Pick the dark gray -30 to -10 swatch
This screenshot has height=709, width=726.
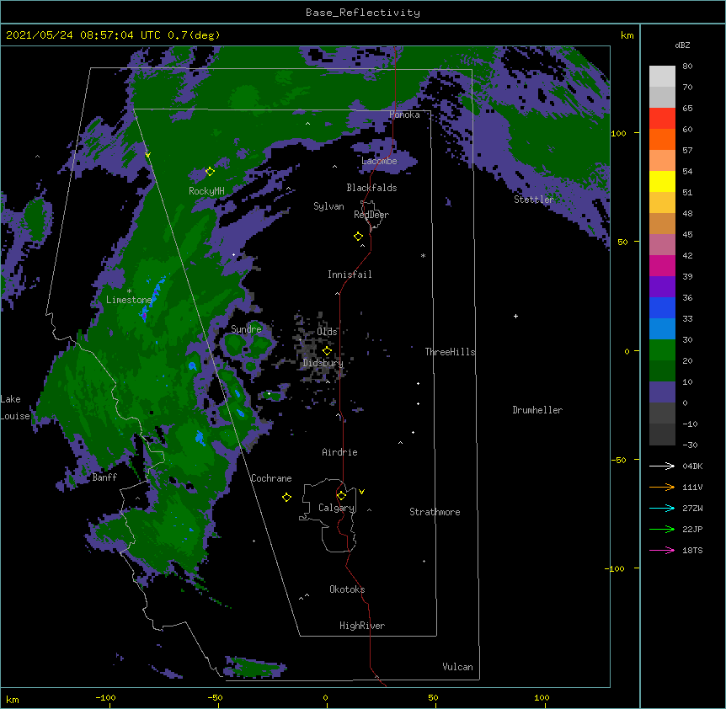click(662, 434)
